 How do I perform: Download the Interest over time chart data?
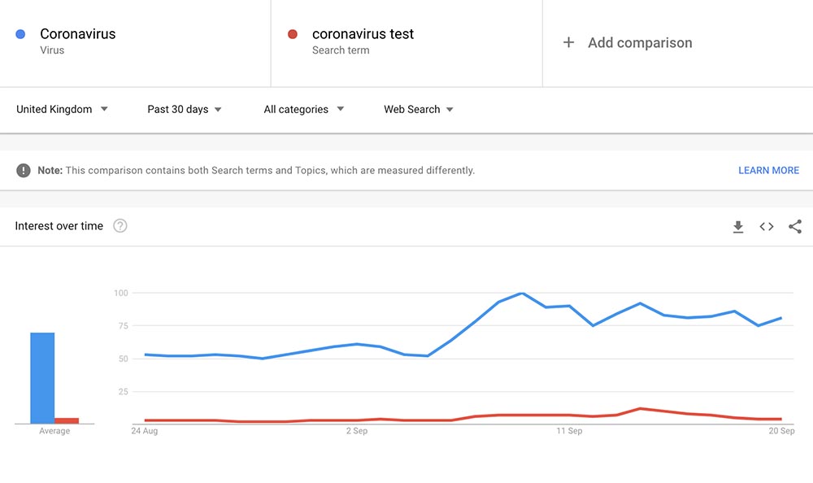click(738, 227)
